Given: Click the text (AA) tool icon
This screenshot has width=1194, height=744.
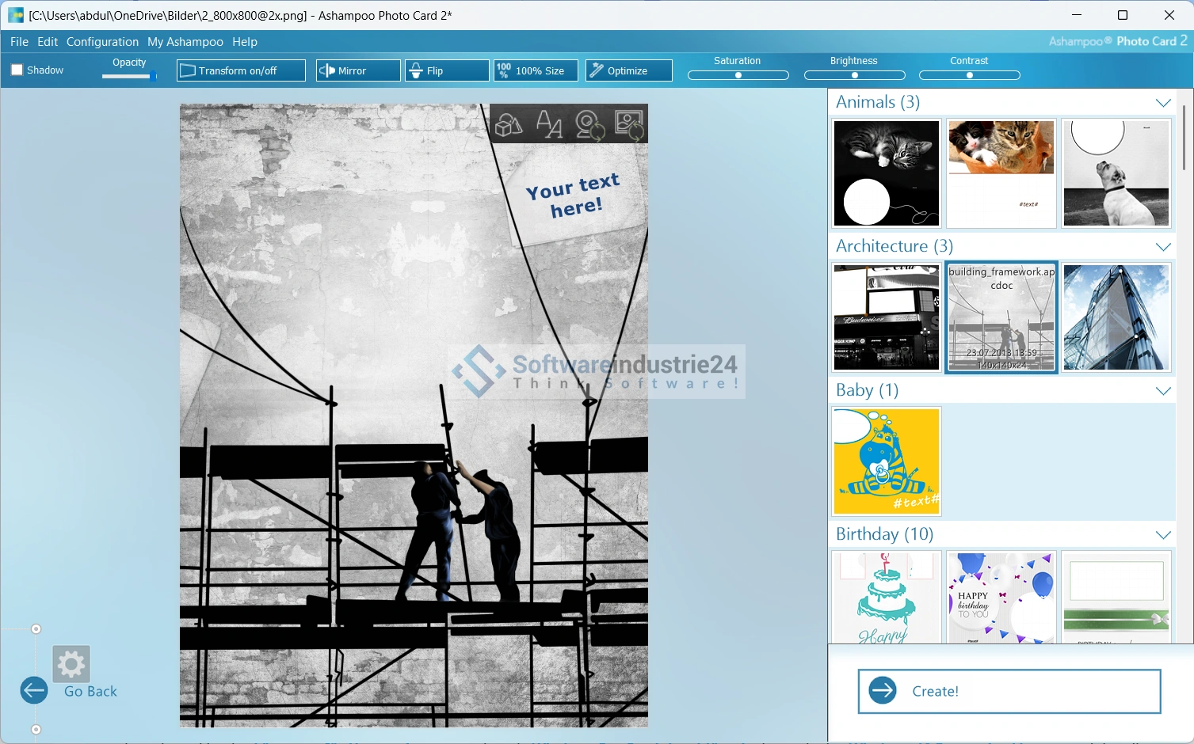Looking at the screenshot, I should pyautogui.click(x=548, y=124).
